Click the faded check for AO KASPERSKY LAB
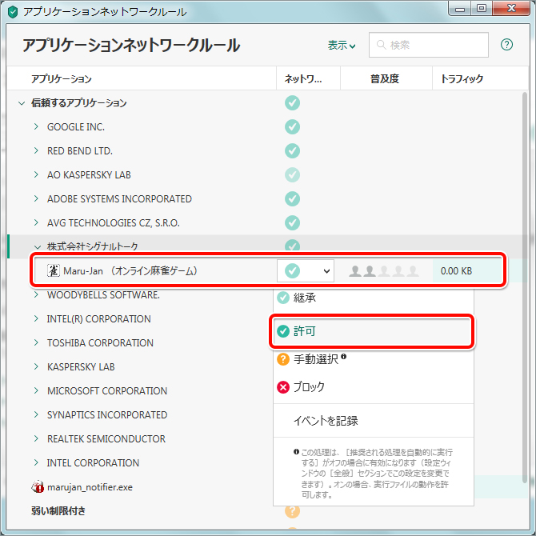This screenshot has height=536, width=536. pyautogui.click(x=292, y=174)
